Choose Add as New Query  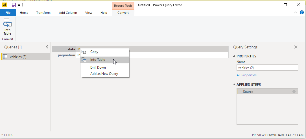[x=105, y=74]
